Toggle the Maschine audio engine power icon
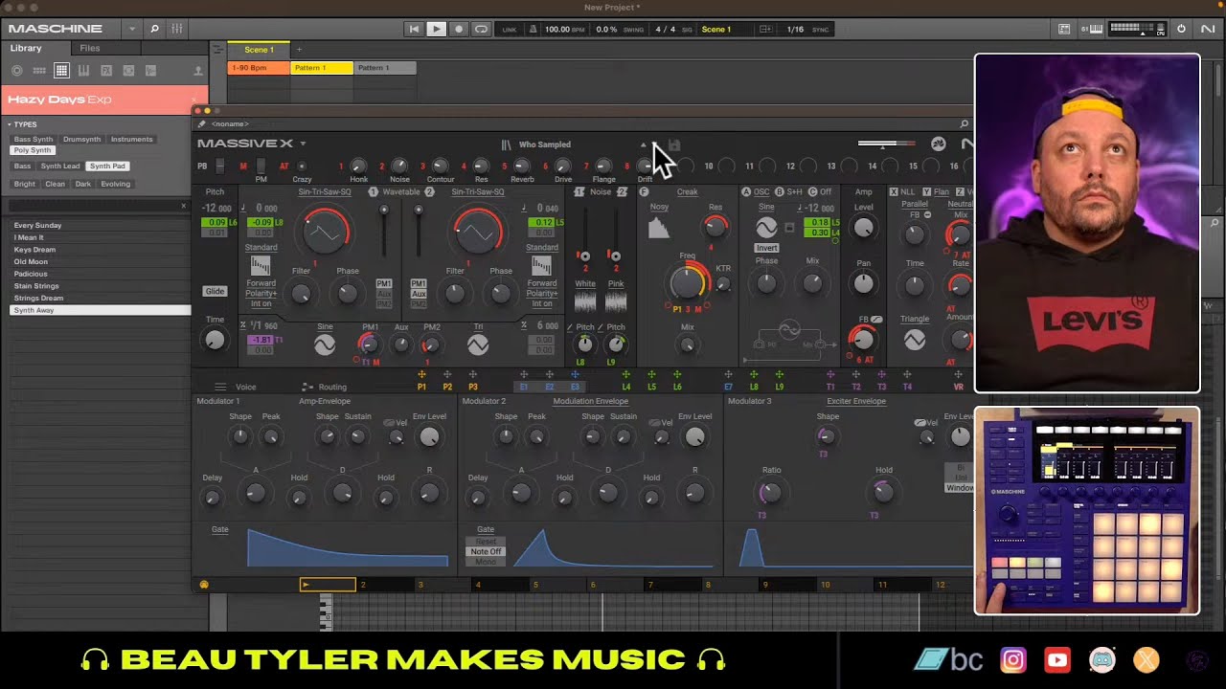This screenshot has height=689, width=1226. (1181, 29)
